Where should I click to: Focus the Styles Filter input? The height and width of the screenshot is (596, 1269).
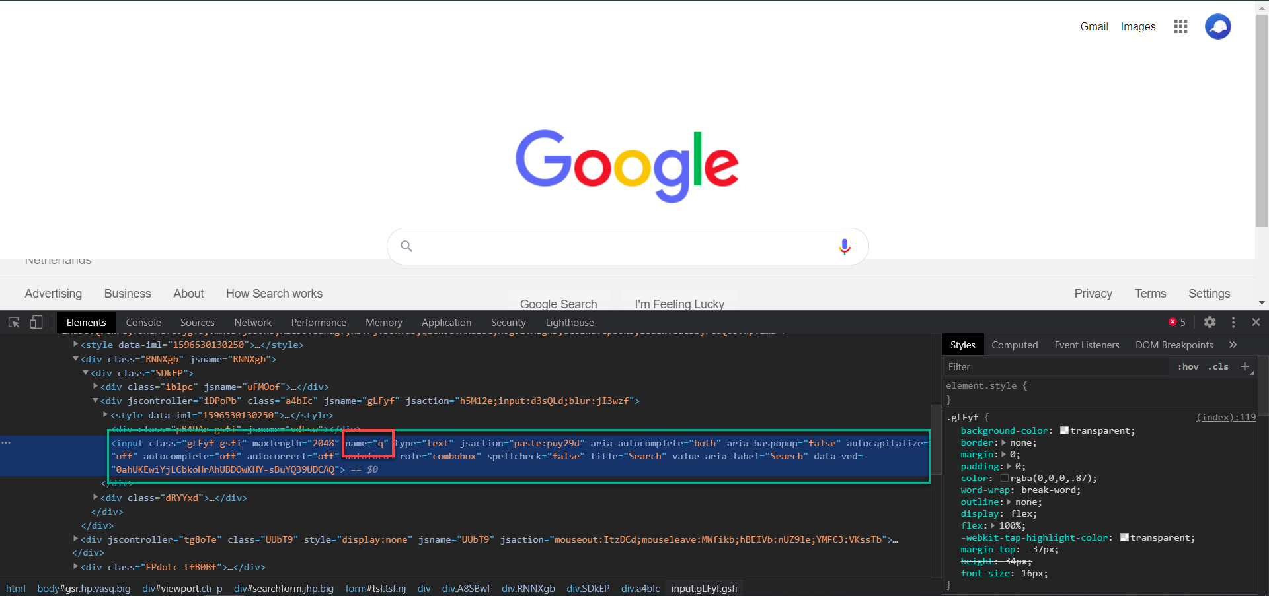pyautogui.click(x=1056, y=366)
